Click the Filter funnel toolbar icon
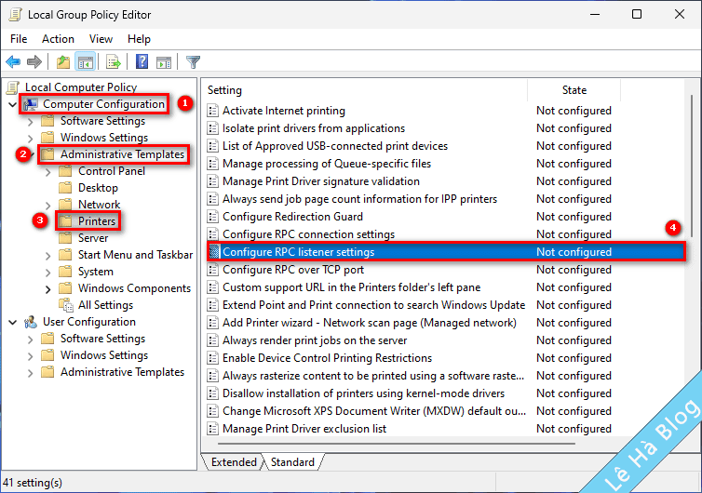Viewport: 702px width, 493px height. pyautogui.click(x=193, y=62)
